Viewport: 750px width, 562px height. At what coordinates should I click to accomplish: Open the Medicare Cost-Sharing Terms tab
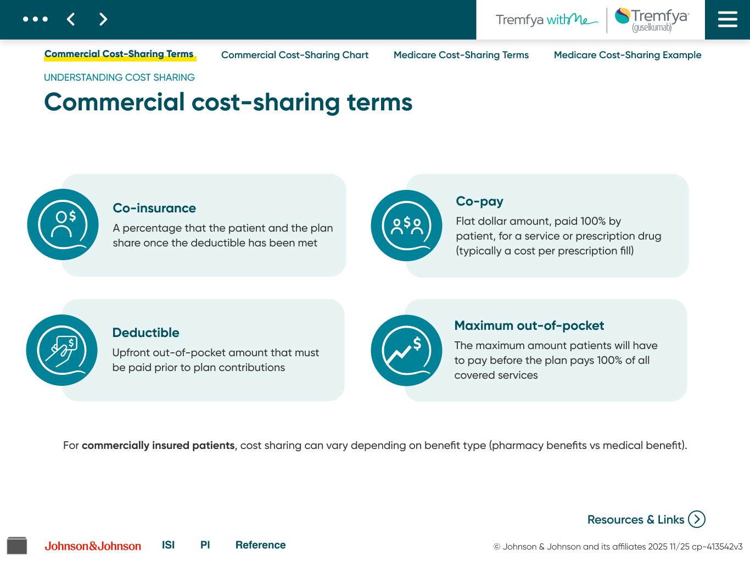[x=461, y=55]
